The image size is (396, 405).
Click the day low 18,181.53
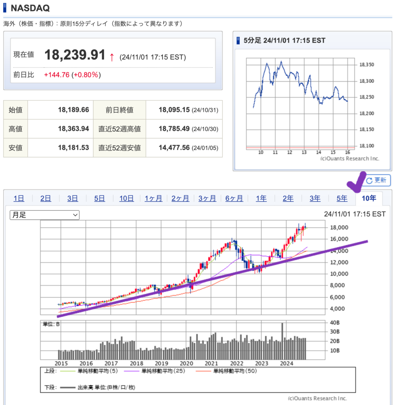coord(73,148)
